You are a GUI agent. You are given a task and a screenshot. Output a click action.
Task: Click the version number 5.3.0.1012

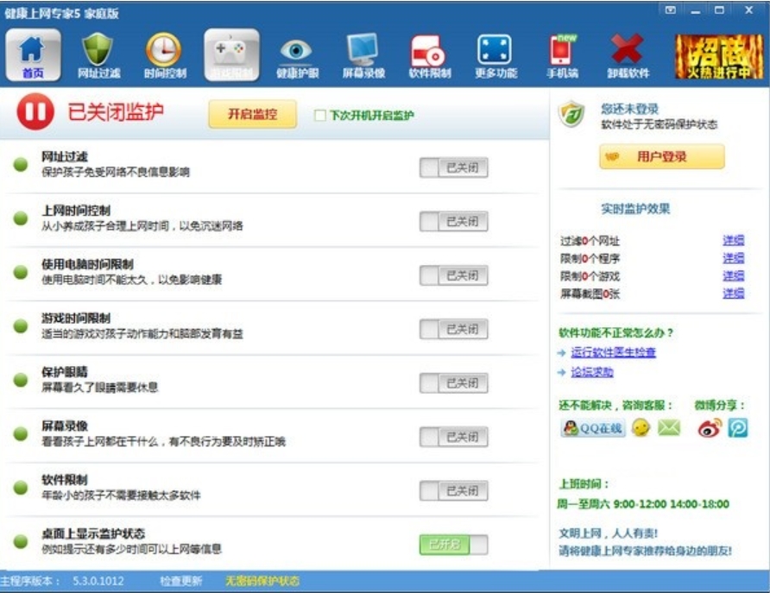(x=98, y=581)
